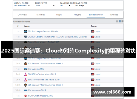The width and height of the screenshot is (137, 99).
Task: Switch to the Players tab
Action: tap(77, 15)
